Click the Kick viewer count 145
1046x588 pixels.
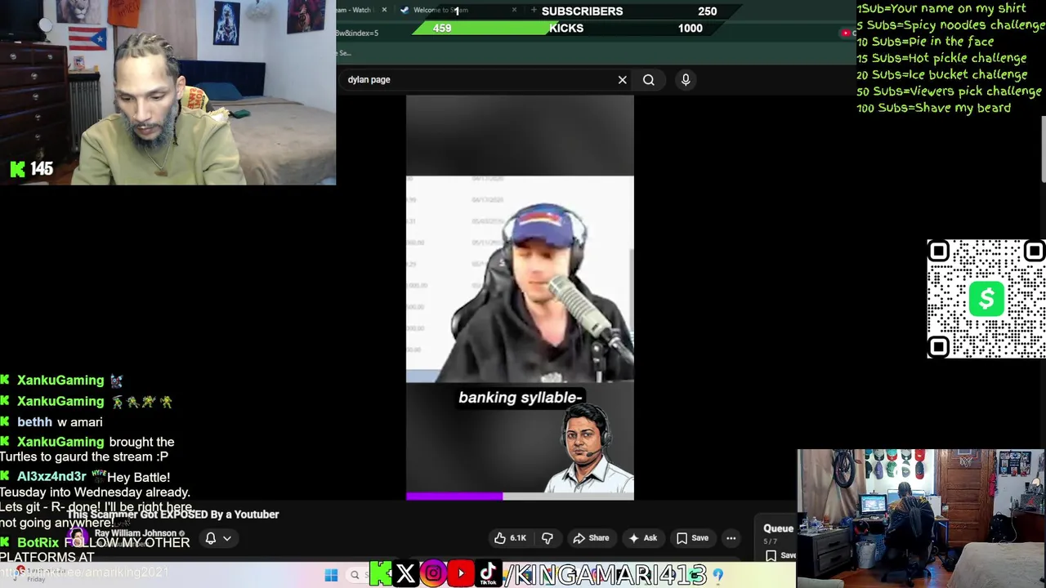click(32, 169)
